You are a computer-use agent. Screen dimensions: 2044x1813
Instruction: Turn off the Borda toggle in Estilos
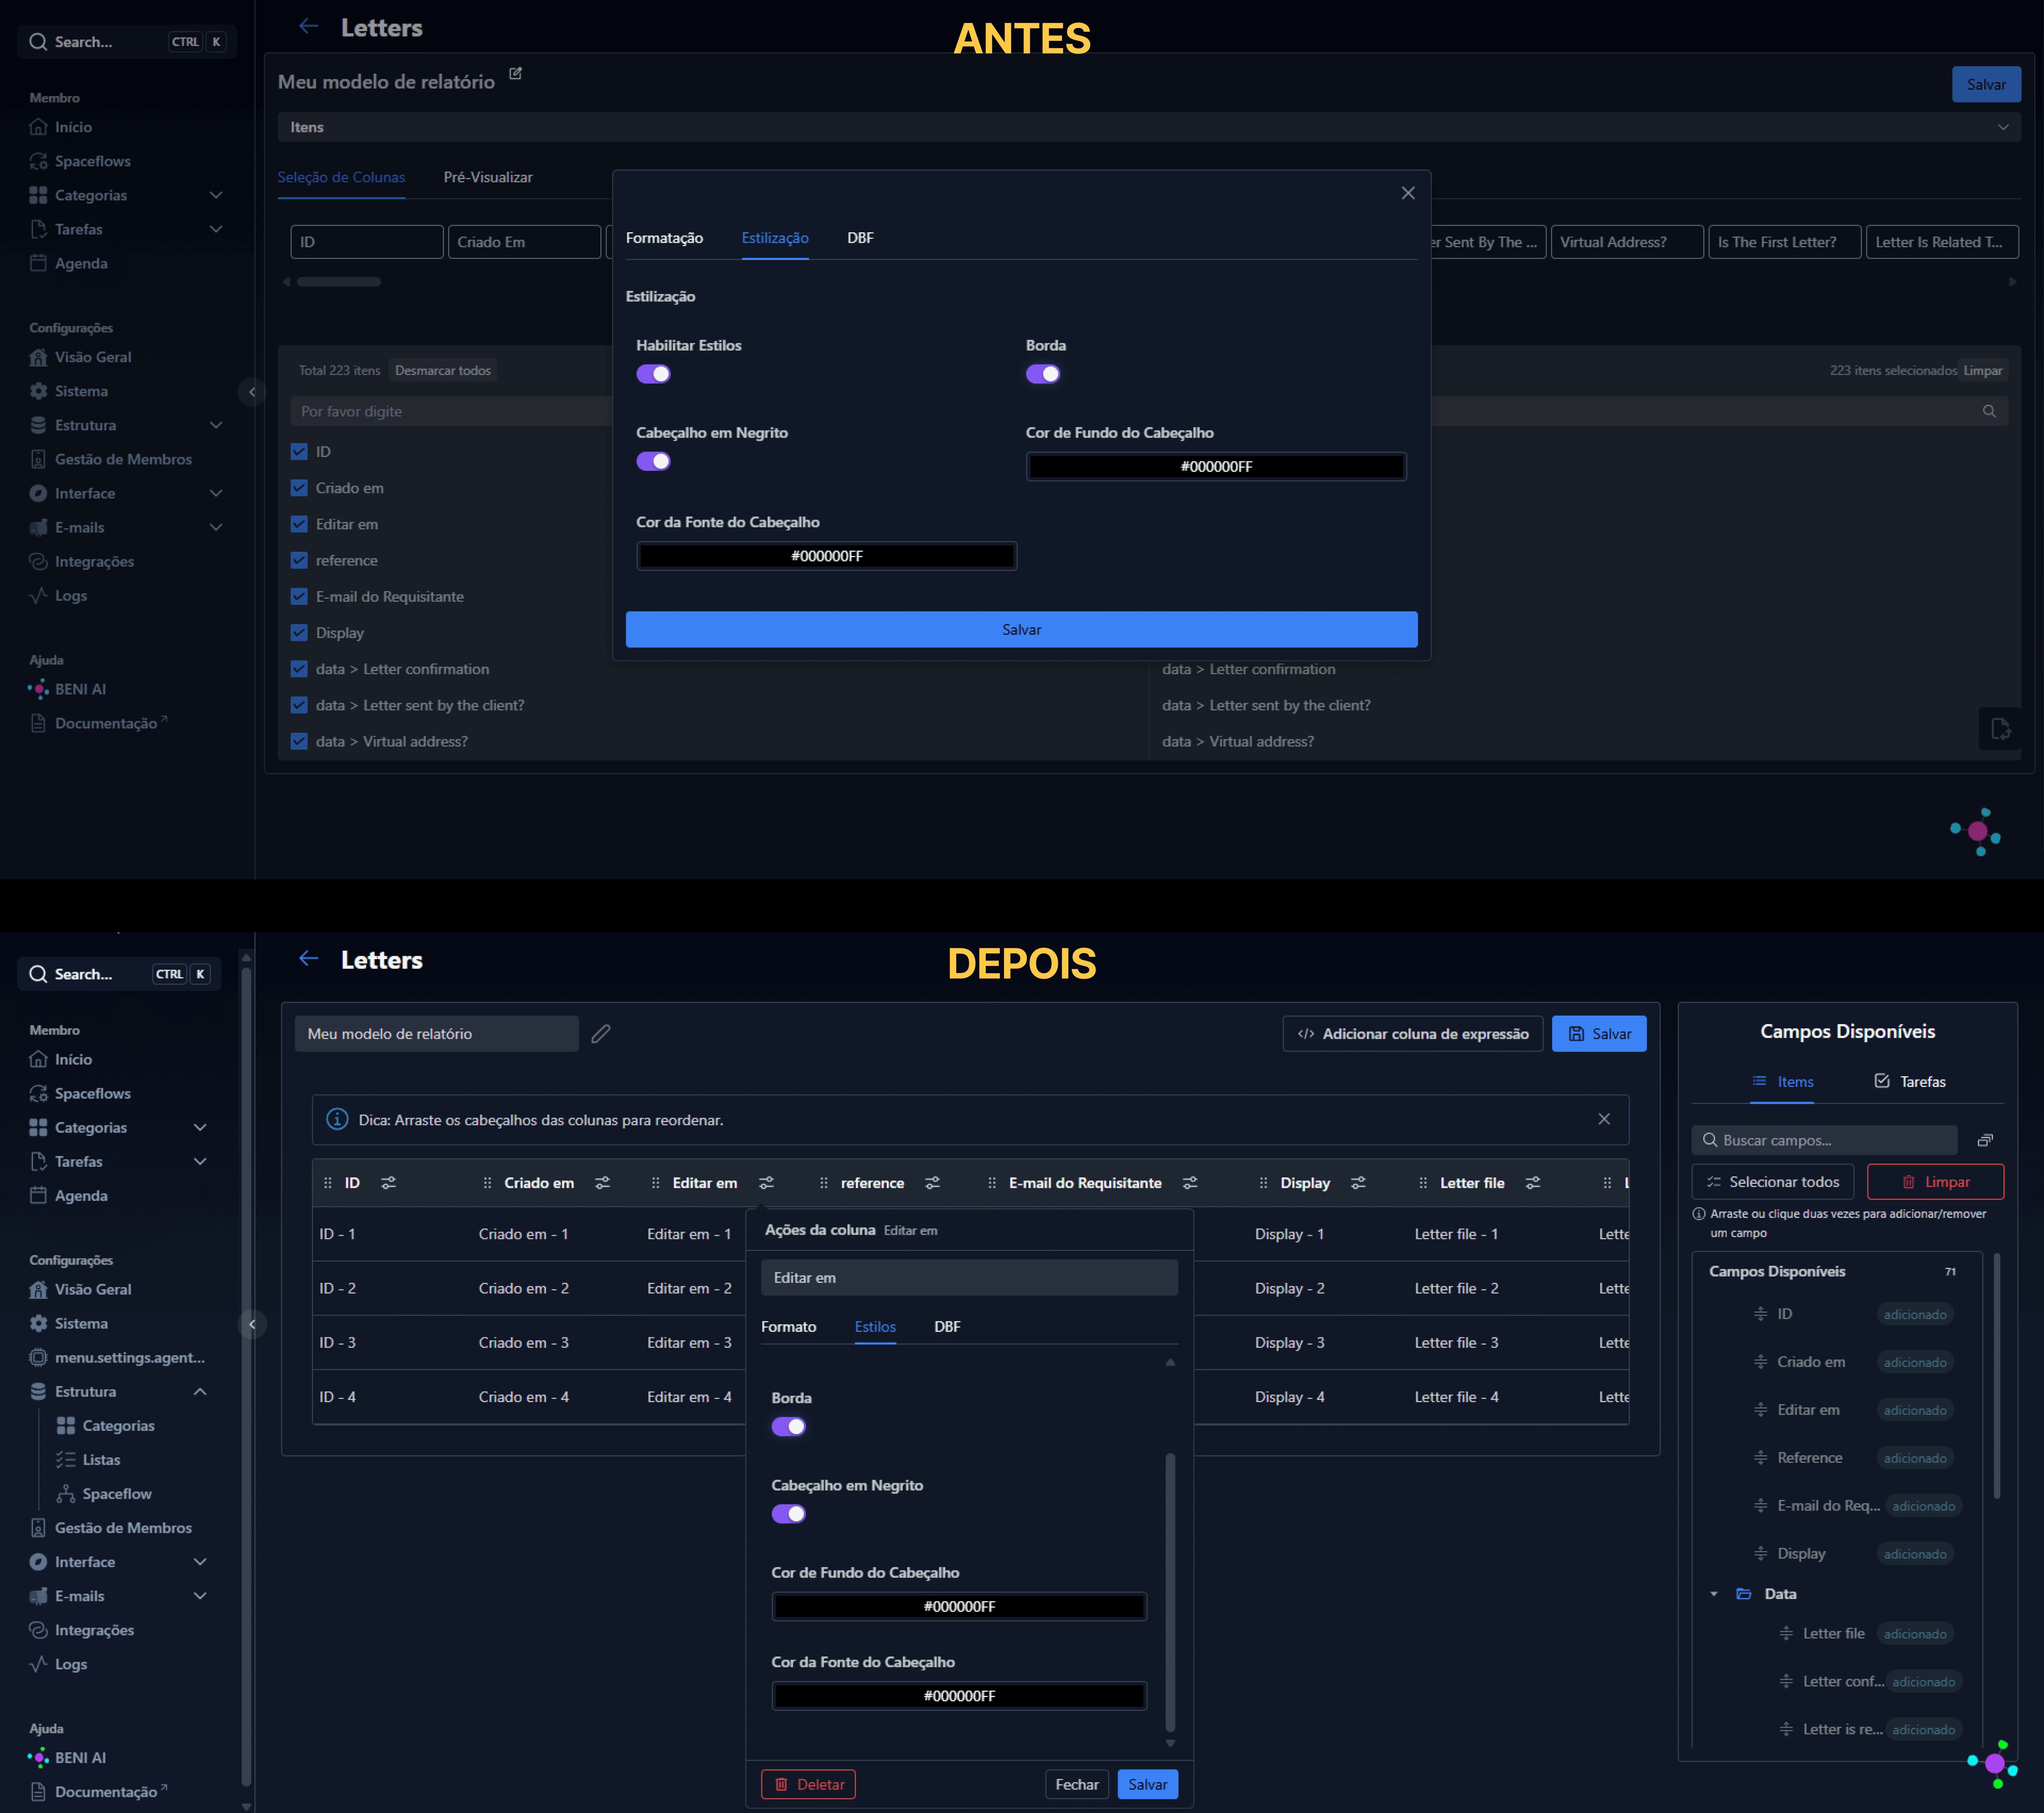(x=789, y=1427)
